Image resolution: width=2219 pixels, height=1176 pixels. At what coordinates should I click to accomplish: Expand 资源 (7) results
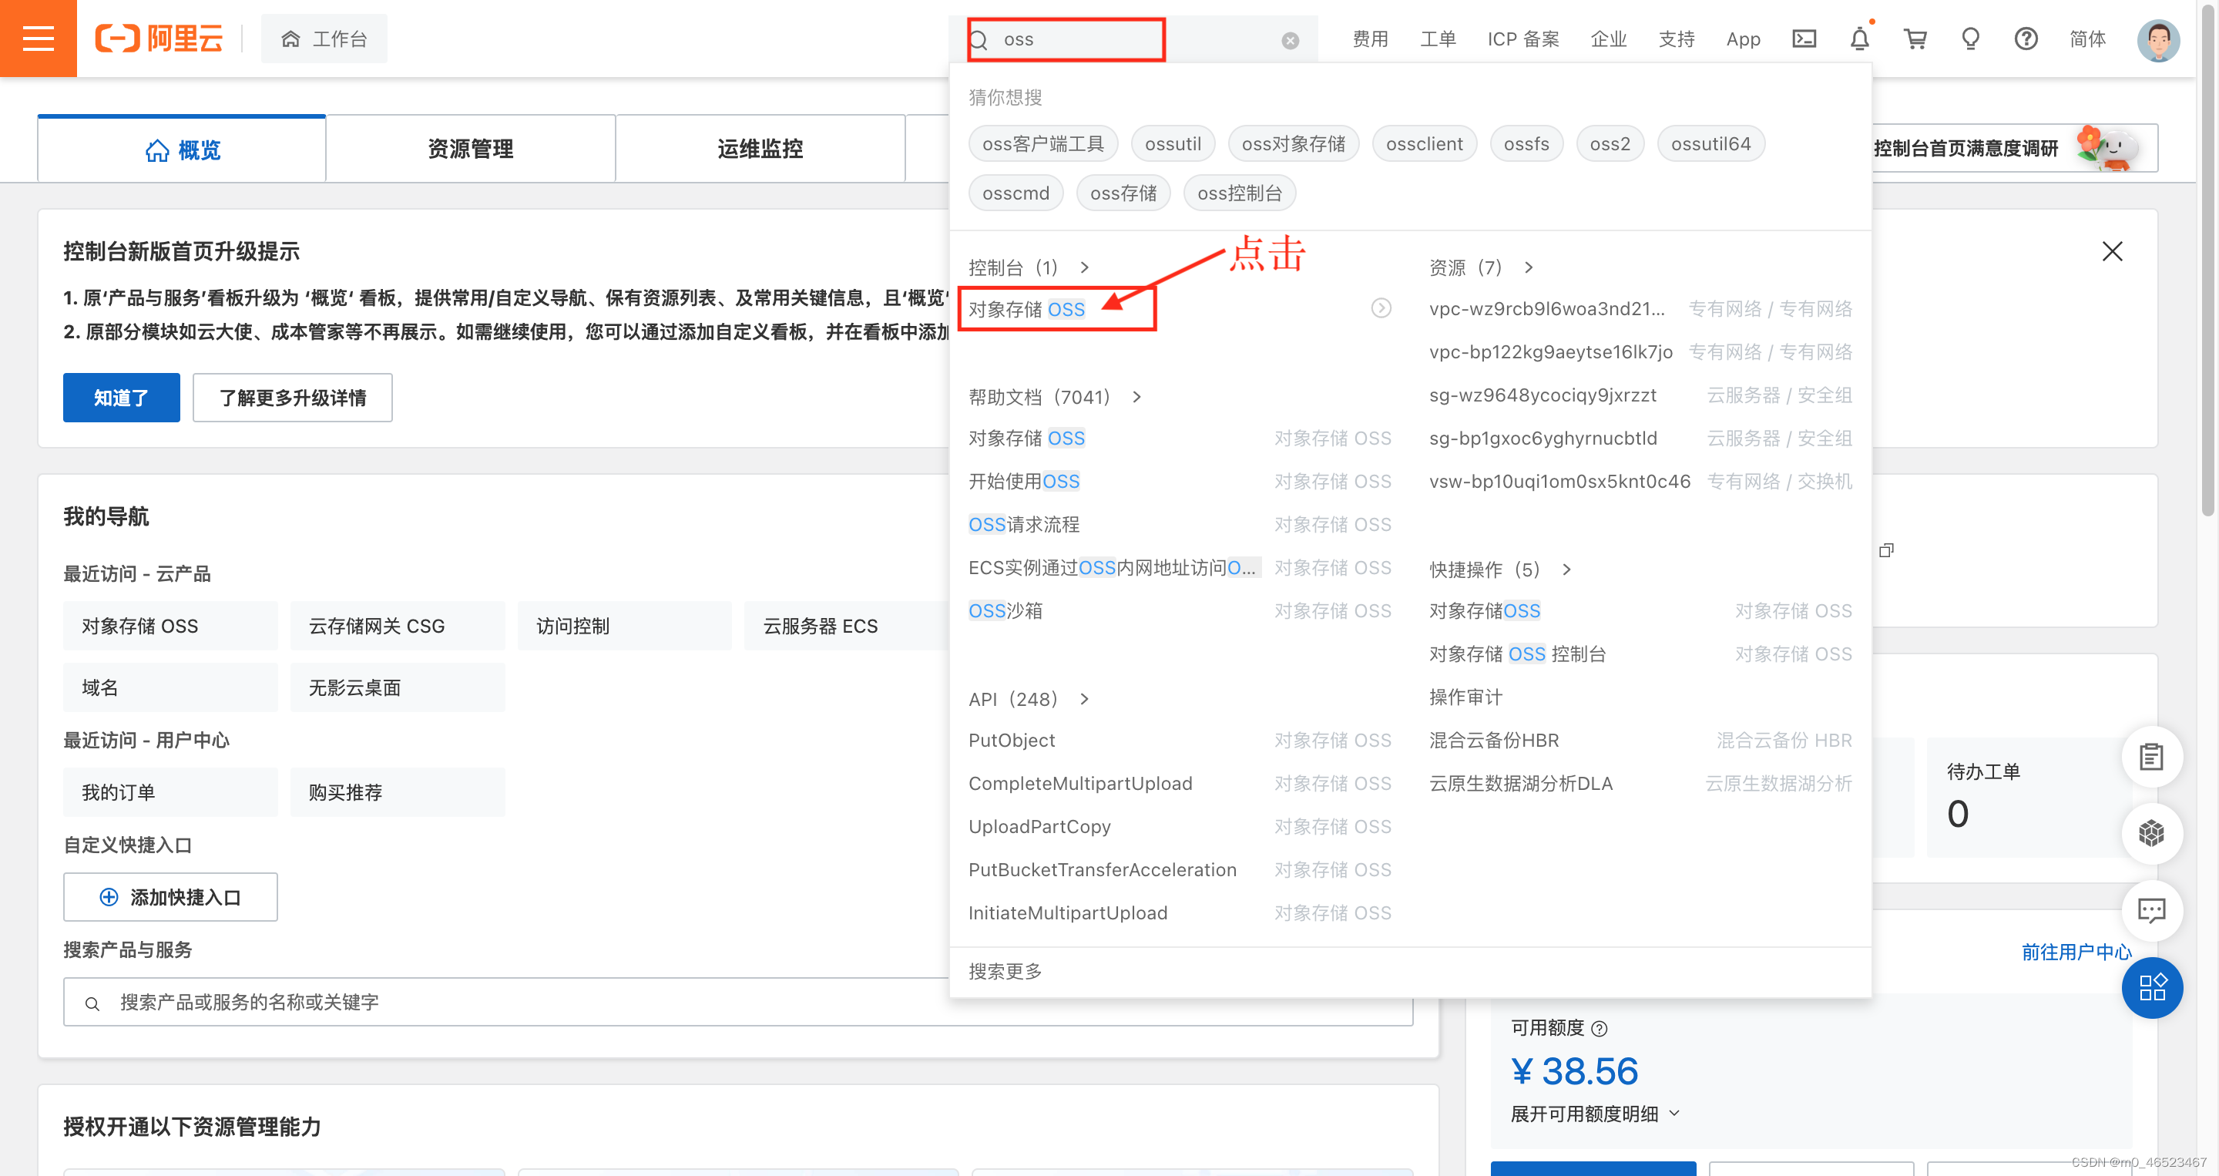1481,267
